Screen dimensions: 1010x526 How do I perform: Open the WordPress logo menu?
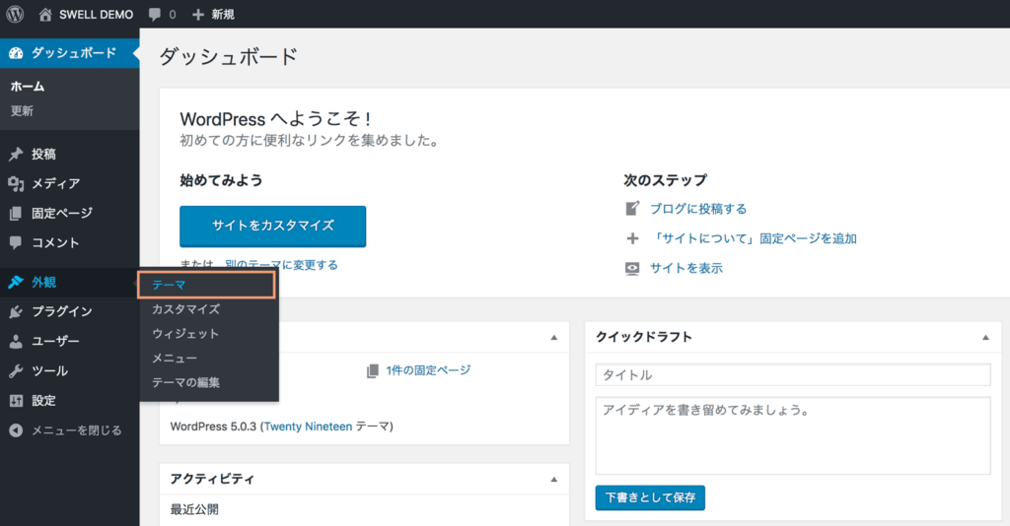click(15, 14)
